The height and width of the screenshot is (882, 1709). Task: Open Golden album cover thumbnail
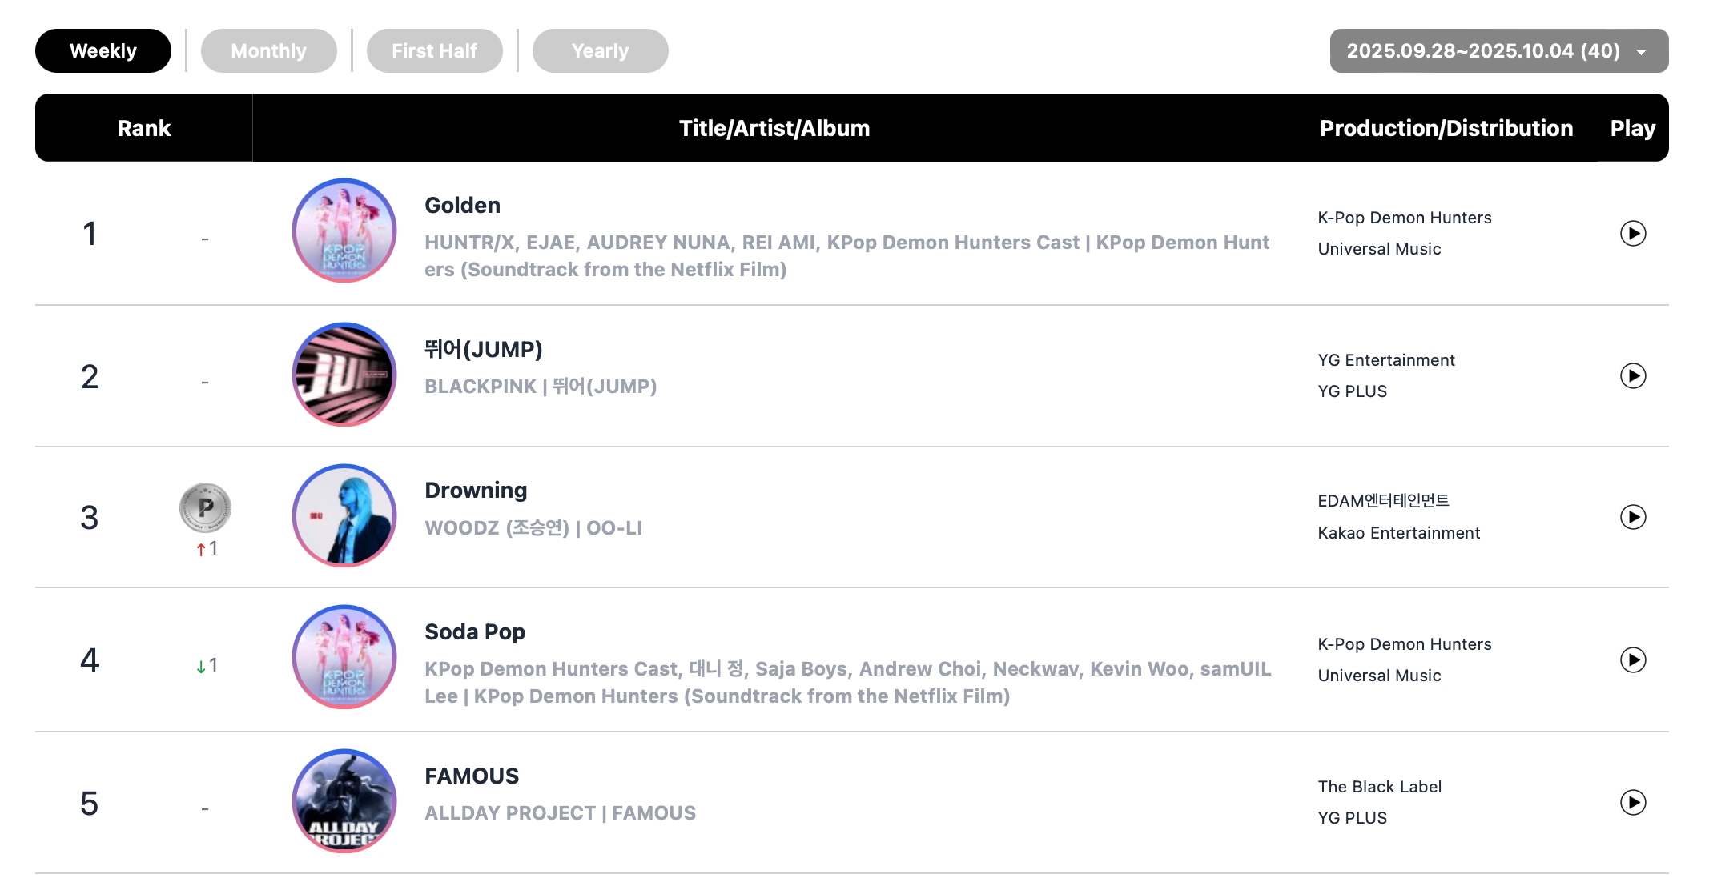(x=344, y=231)
